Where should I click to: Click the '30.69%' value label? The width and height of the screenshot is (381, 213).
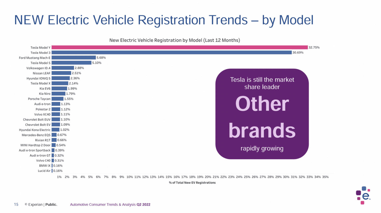298,52
